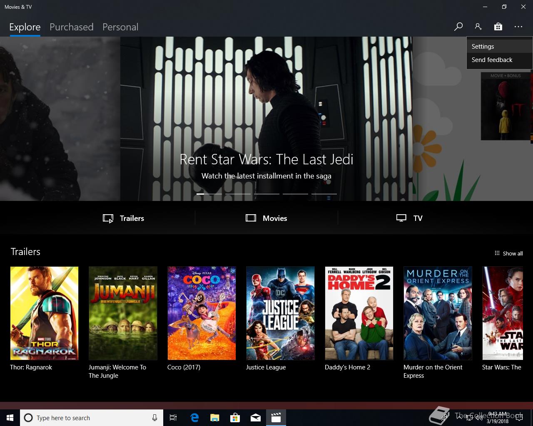Open the Personal tab
This screenshot has height=426, width=533.
(x=120, y=27)
